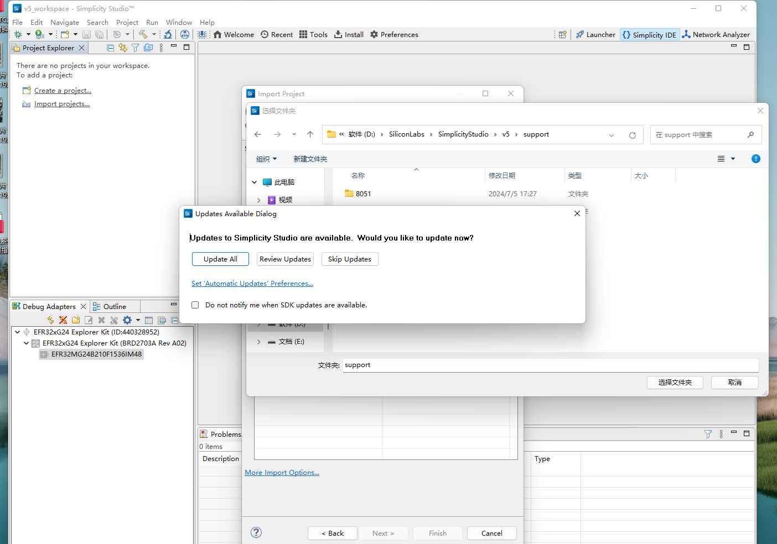Collapse all in Project Explorer
777x544 pixels.
pyautogui.click(x=111, y=48)
